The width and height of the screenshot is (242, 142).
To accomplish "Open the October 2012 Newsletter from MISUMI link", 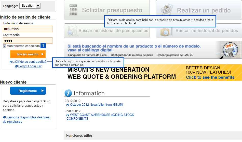I will click(x=97, y=105).
